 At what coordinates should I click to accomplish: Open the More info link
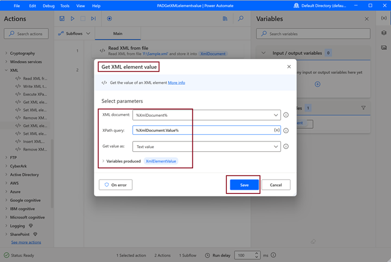click(176, 83)
